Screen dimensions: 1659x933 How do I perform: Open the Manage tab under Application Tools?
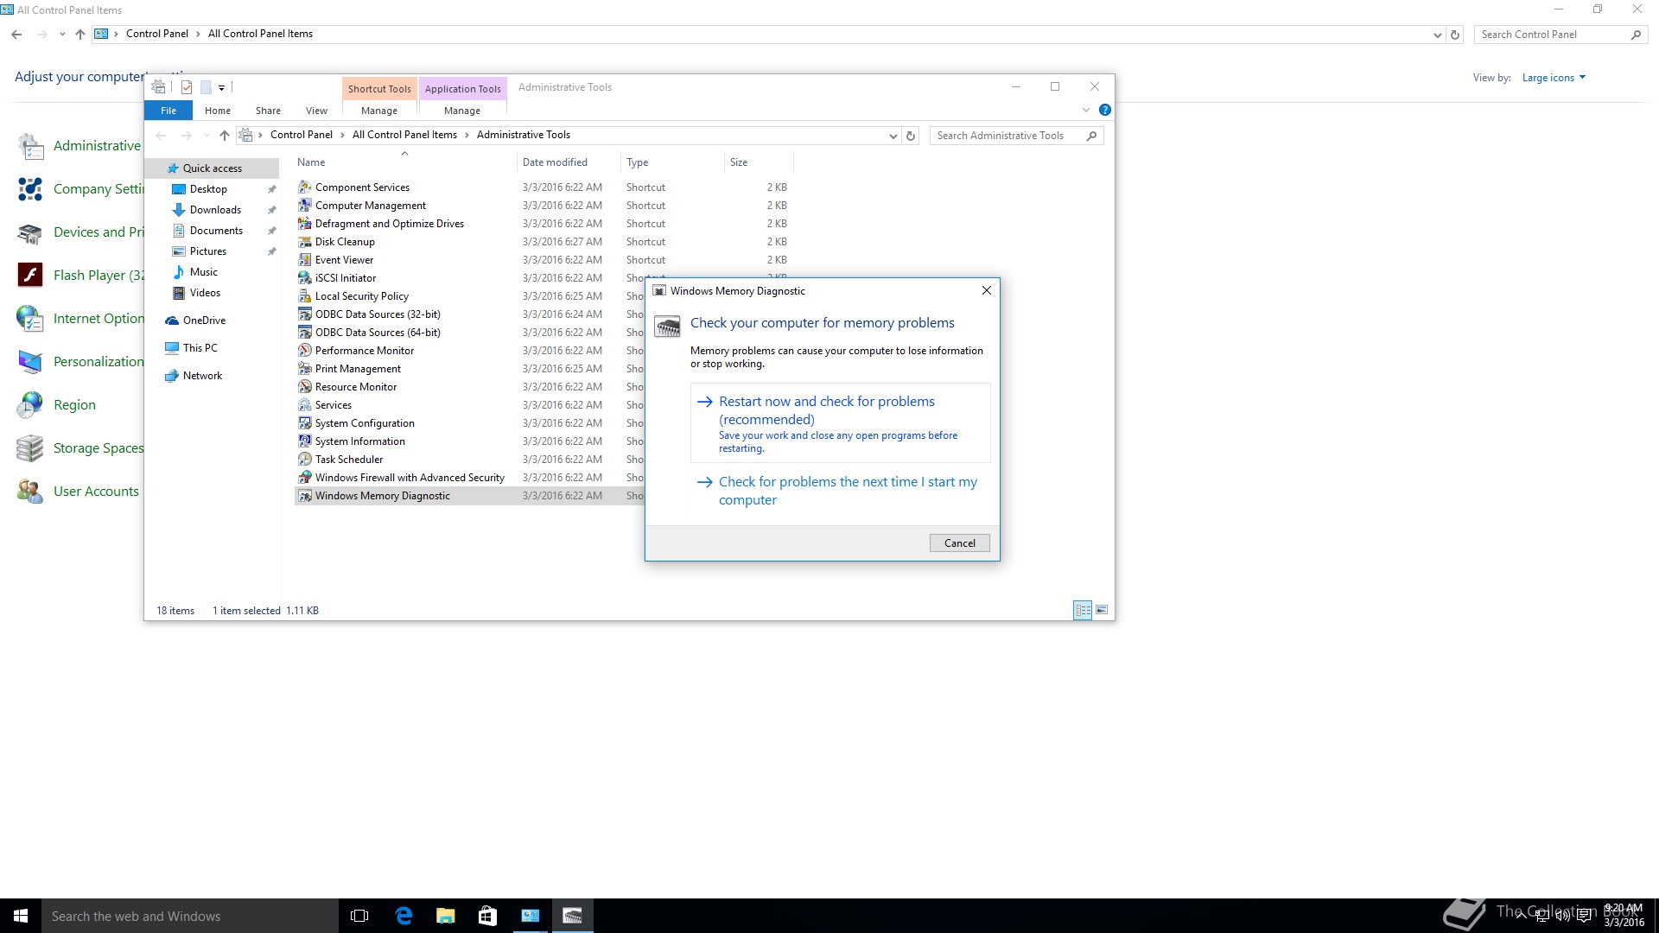click(462, 111)
